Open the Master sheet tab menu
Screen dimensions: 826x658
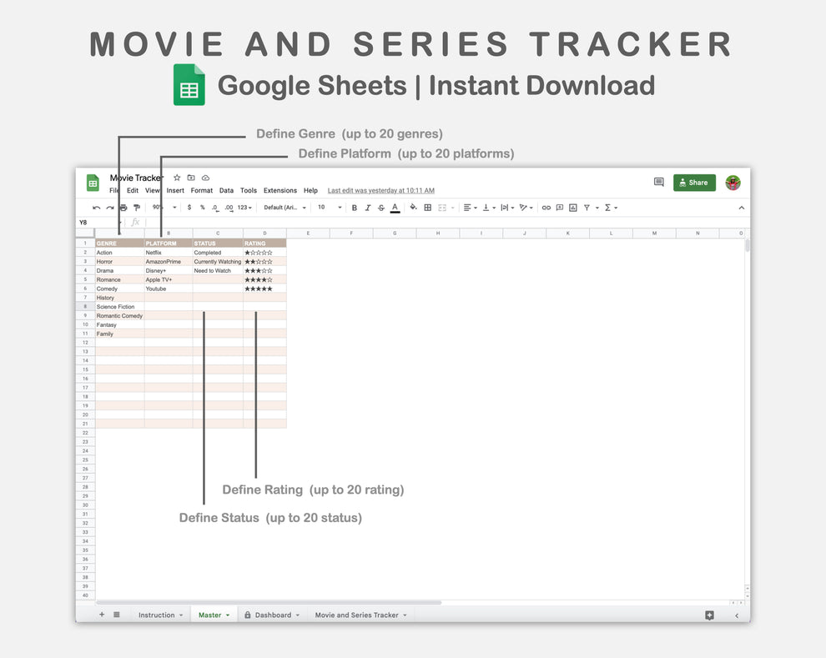coord(225,615)
